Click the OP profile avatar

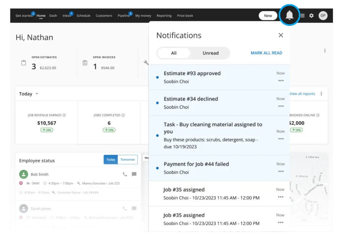pos(323,16)
